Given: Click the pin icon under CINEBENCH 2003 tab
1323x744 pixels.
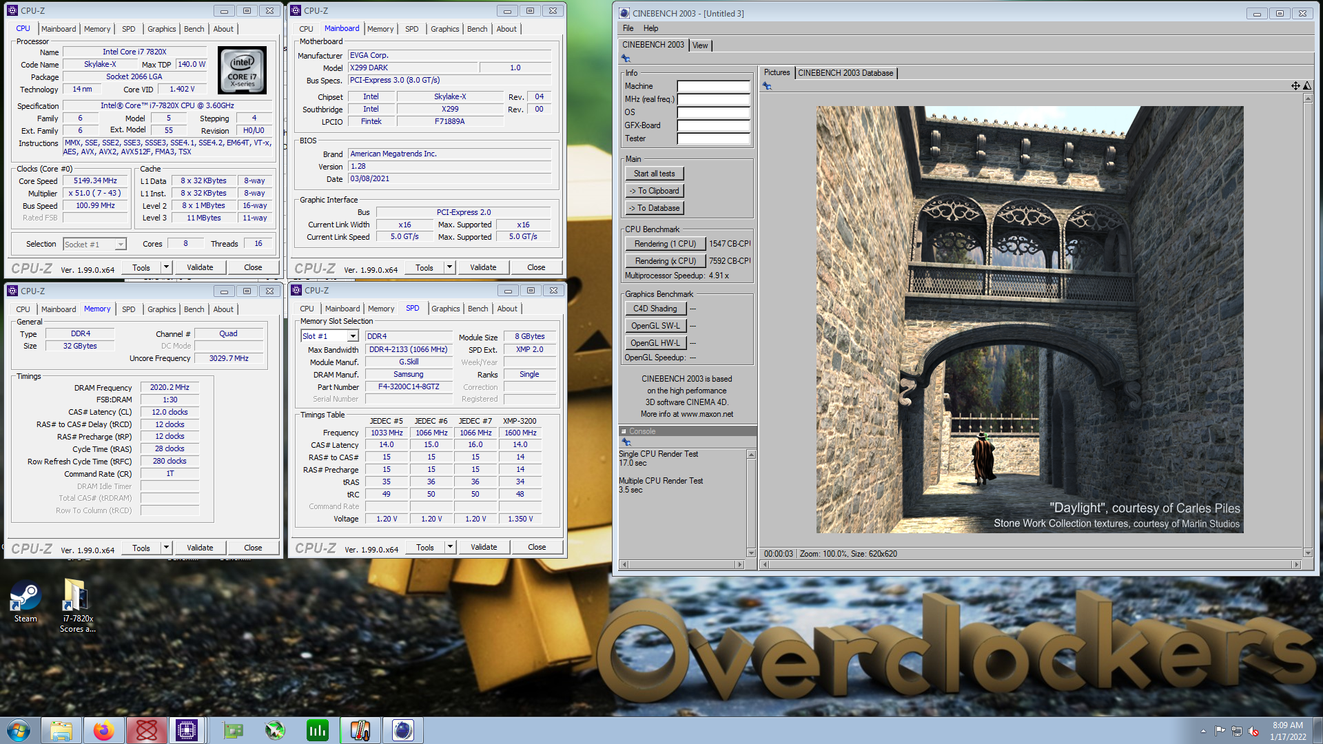Looking at the screenshot, I should pyautogui.click(x=626, y=59).
